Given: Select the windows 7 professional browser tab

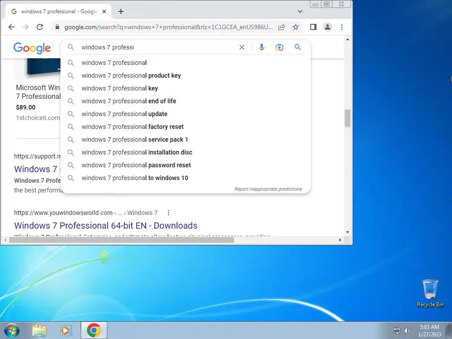Looking at the screenshot, I should tap(59, 11).
